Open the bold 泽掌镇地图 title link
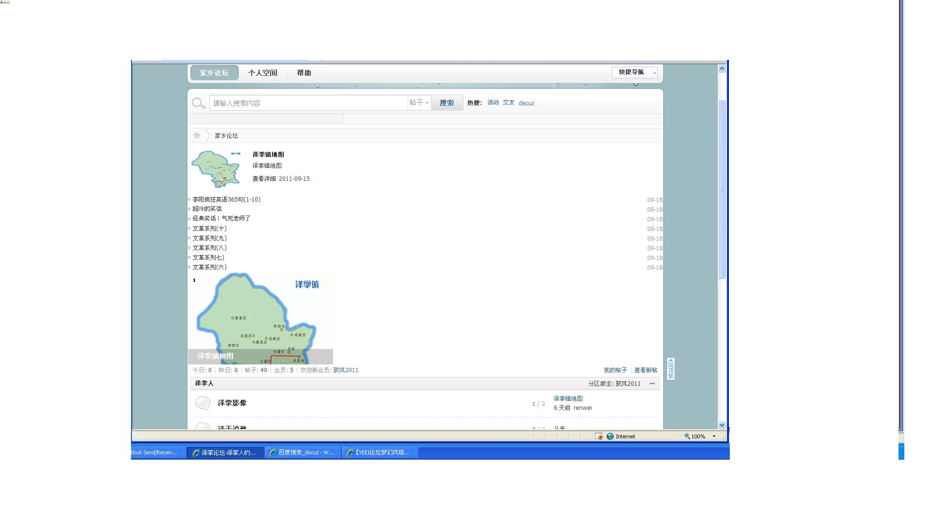The height and width of the screenshot is (522, 928). click(x=268, y=155)
